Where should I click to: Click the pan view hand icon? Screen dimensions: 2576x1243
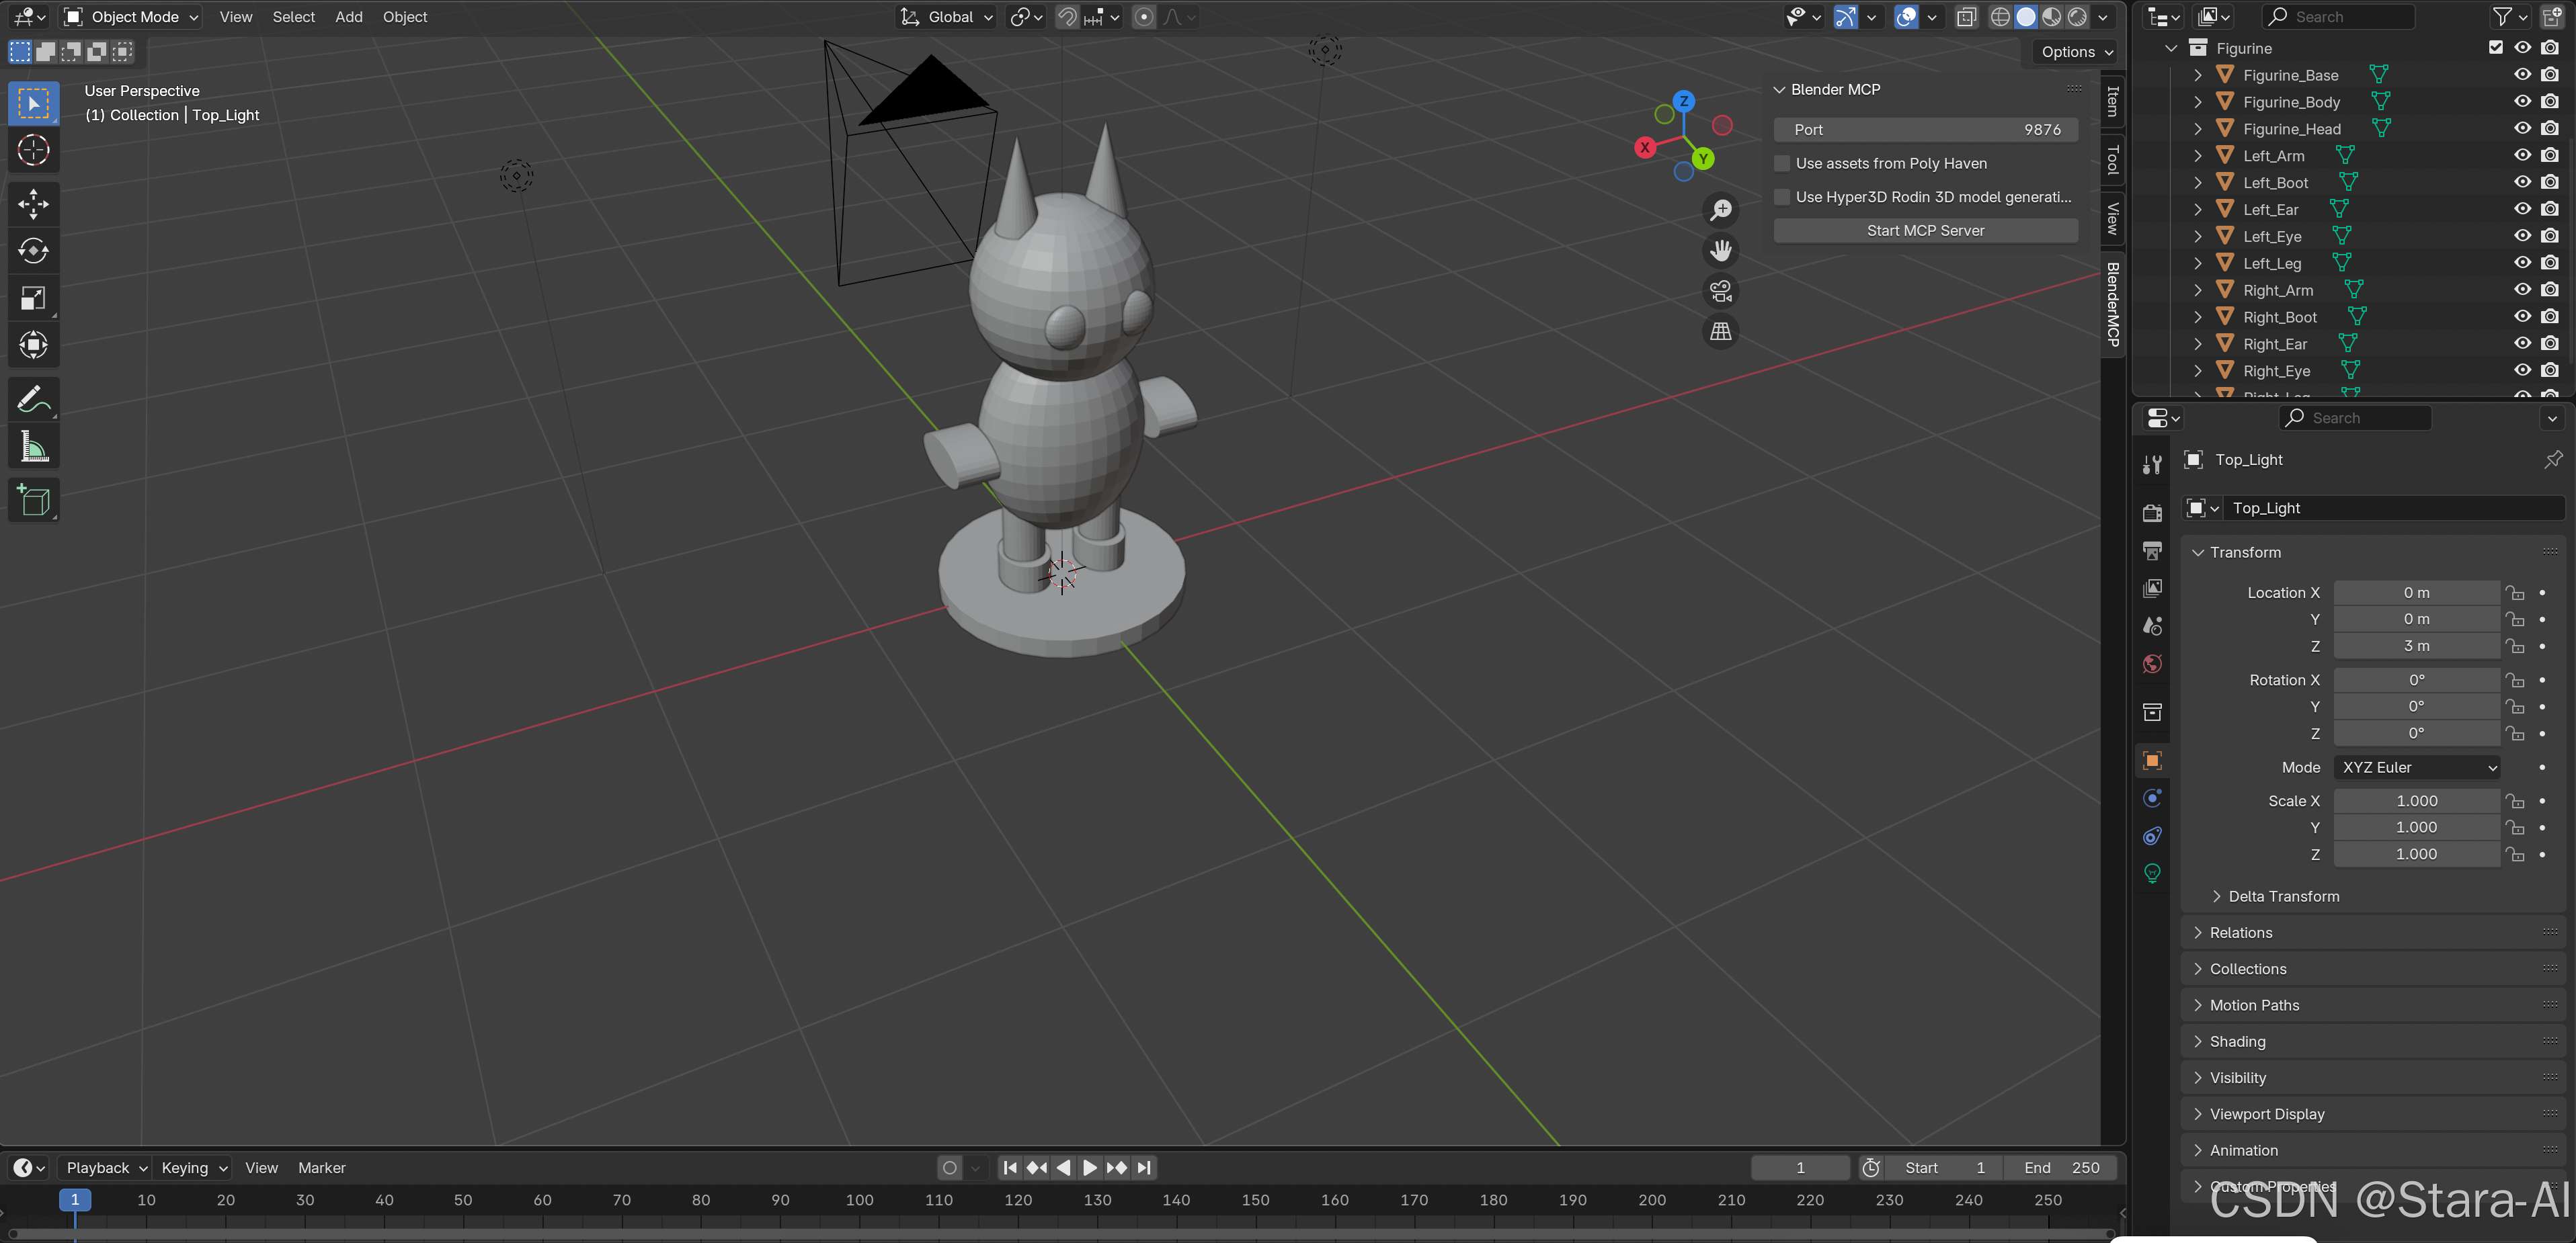coord(1720,251)
